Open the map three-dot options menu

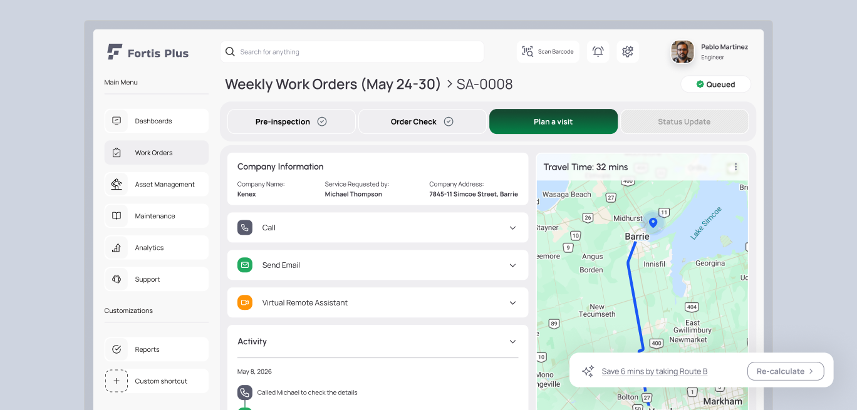click(735, 167)
